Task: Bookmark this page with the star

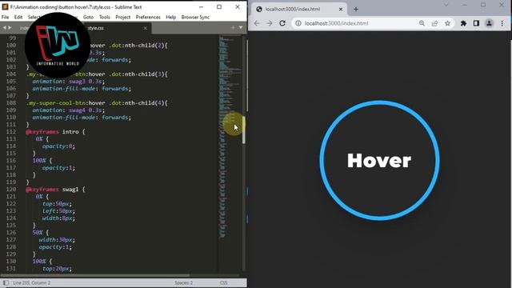Action: click(447, 23)
